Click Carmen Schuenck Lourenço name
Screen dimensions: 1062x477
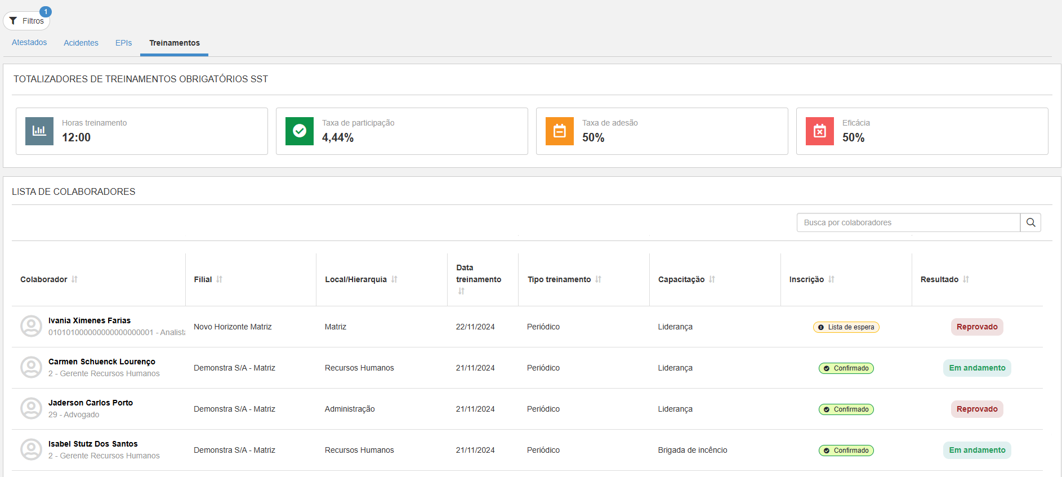[102, 362]
